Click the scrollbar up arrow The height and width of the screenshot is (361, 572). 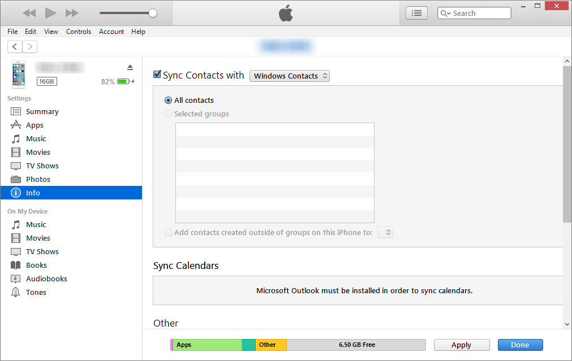pos(567,61)
